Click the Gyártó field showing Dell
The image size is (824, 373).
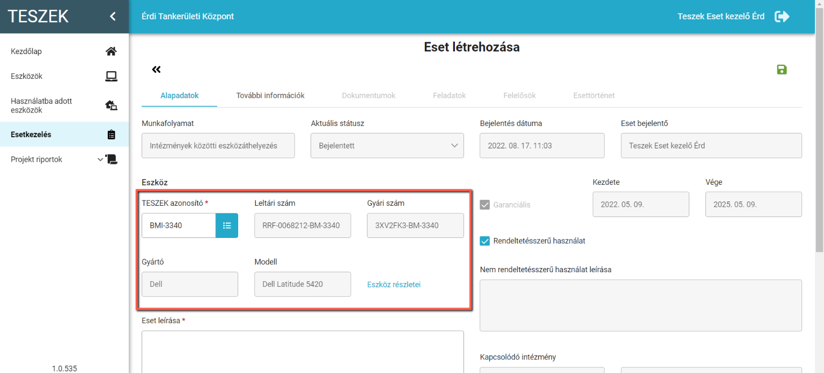pos(190,284)
